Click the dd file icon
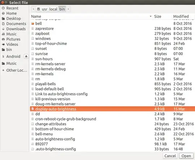Screen dimensions: 195x160 32,114
